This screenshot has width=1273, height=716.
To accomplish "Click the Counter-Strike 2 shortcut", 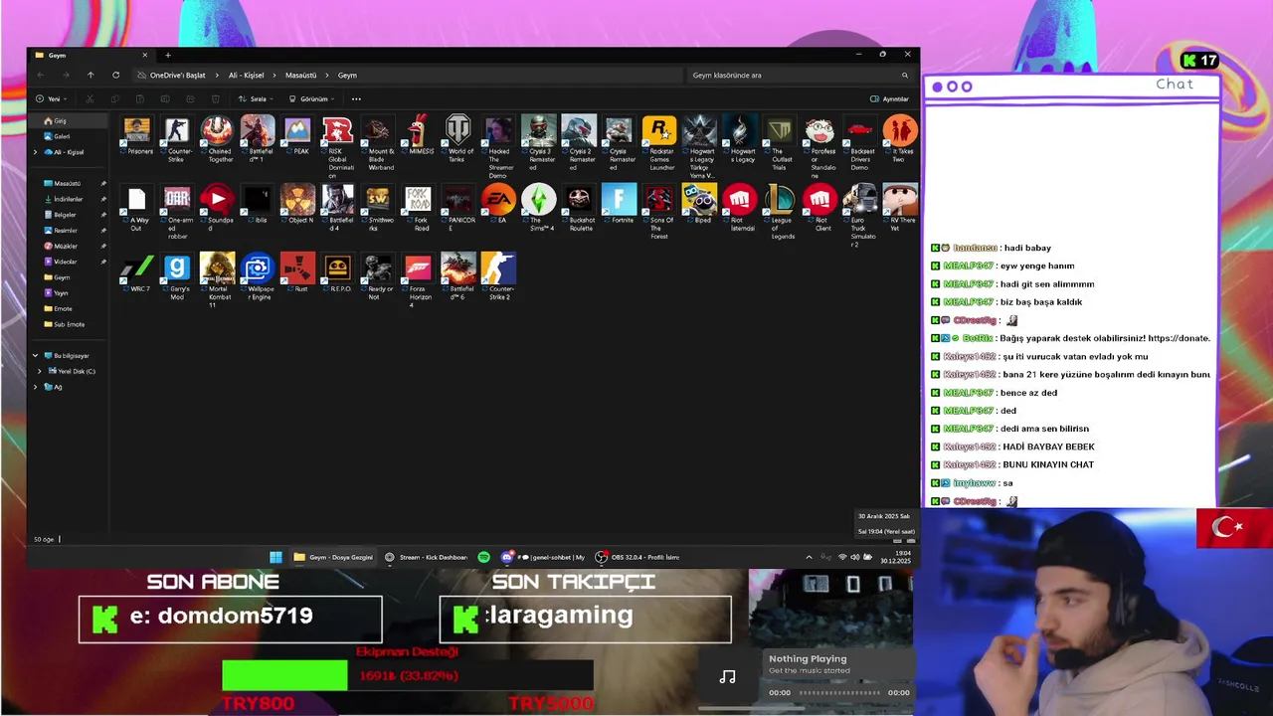I will [498, 277].
